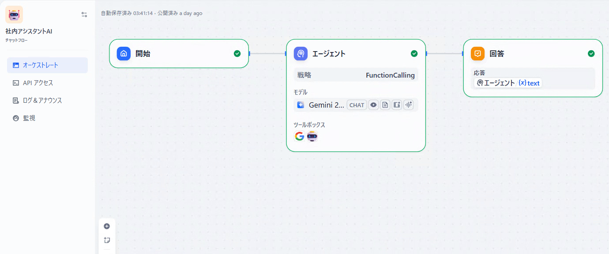Click the add note icon below plus
609x254 pixels.
point(107,240)
